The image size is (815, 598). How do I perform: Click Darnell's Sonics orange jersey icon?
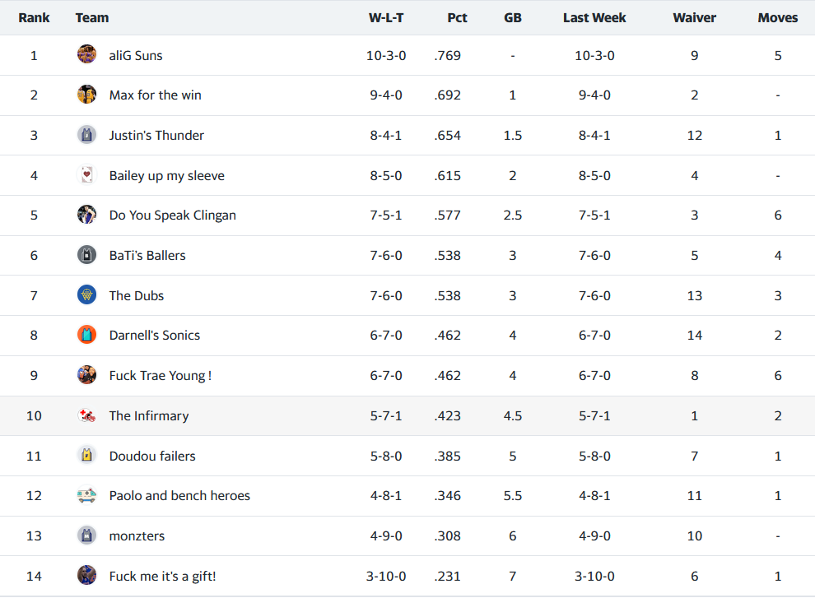pyautogui.click(x=86, y=335)
